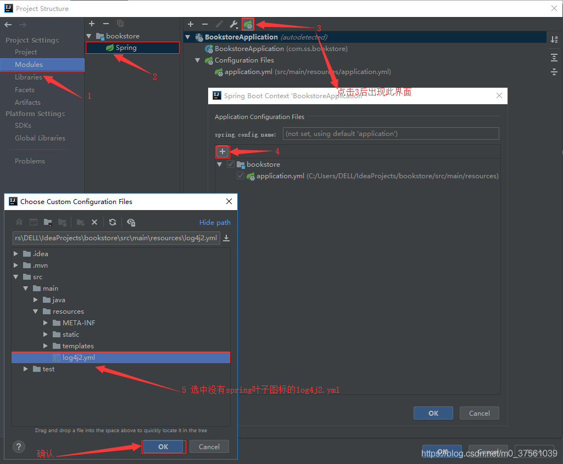Open Problems in sidebar
The width and height of the screenshot is (563, 464).
click(30, 161)
